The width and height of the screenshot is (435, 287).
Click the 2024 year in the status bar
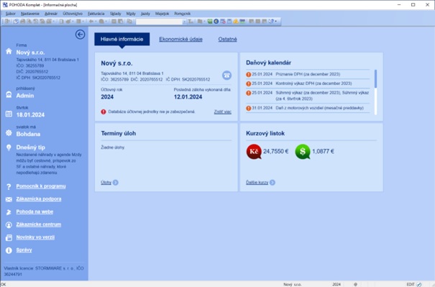(336, 284)
